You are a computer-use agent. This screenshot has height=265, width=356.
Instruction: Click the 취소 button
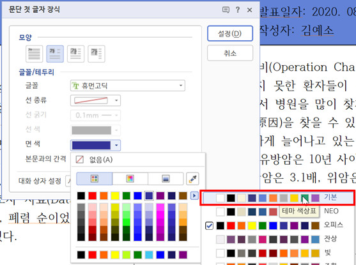click(x=230, y=53)
